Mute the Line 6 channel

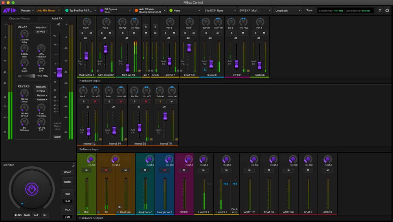(155, 33)
